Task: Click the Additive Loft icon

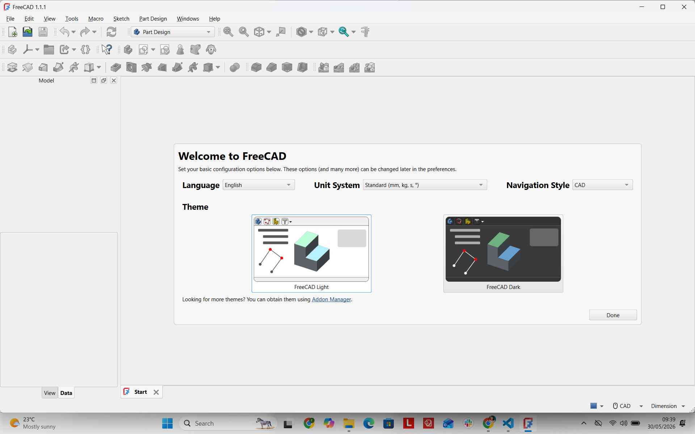Action: pyautogui.click(x=43, y=68)
